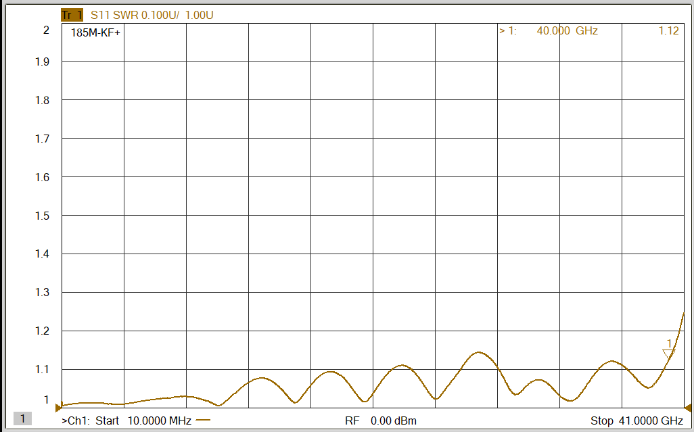Click the Stop 41.0000 GHz field

pos(637,421)
